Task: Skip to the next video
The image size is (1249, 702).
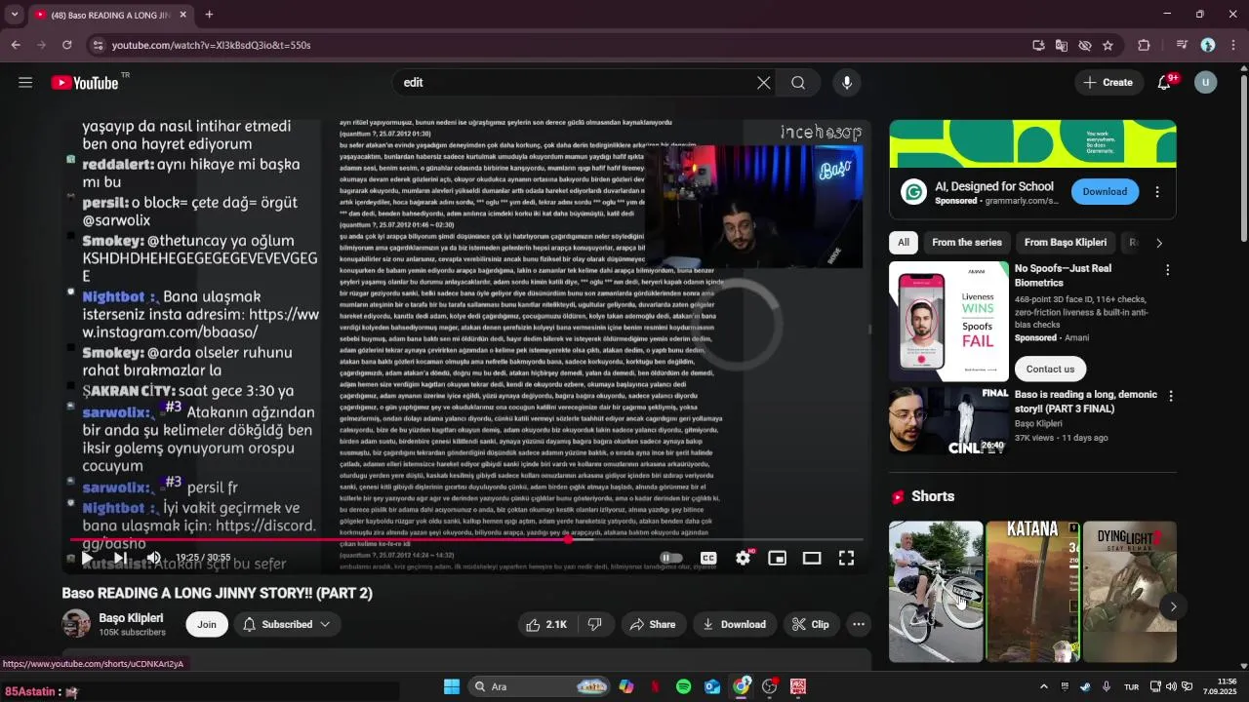Action: [x=120, y=558]
